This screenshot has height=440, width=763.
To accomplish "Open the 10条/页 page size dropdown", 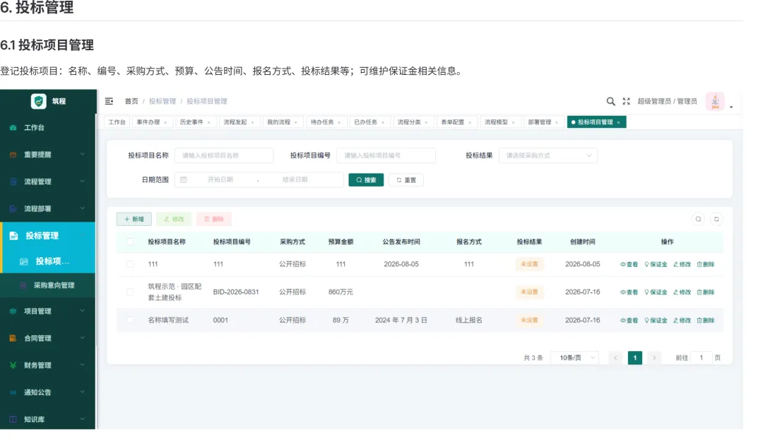I will pyautogui.click(x=575, y=358).
